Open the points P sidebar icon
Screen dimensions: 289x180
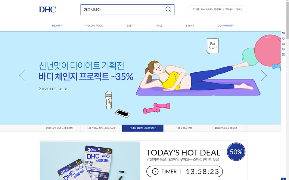point(284,49)
